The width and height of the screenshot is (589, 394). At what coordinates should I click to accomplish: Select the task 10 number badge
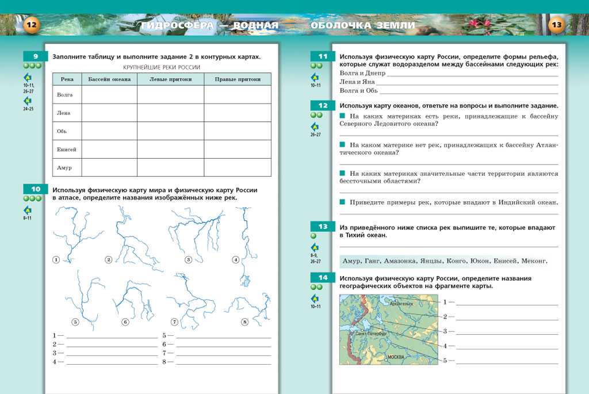click(x=35, y=189)
